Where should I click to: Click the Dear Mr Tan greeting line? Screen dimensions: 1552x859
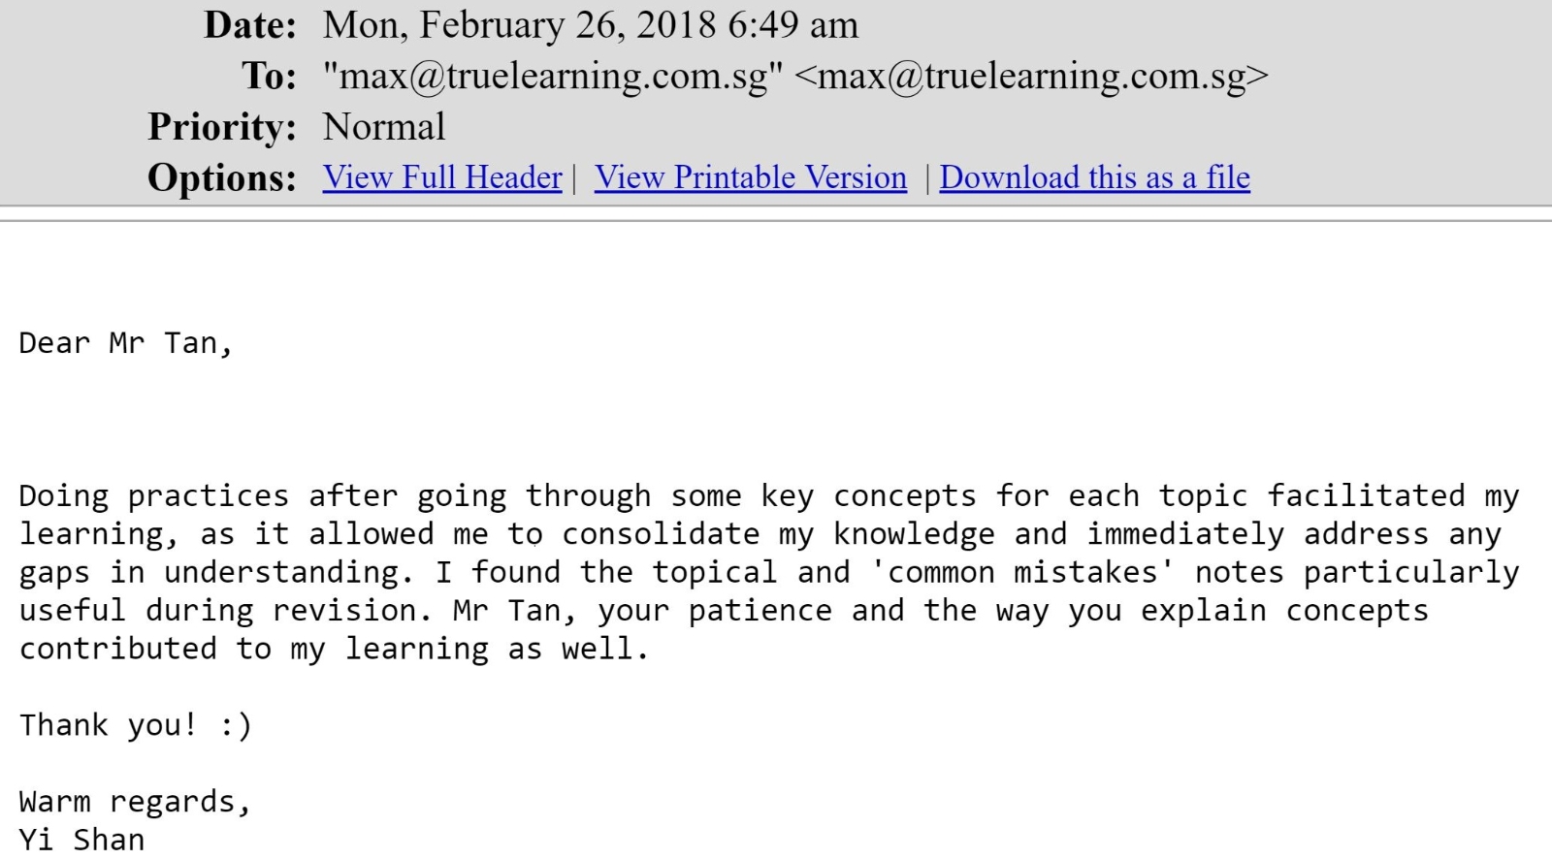126,343
